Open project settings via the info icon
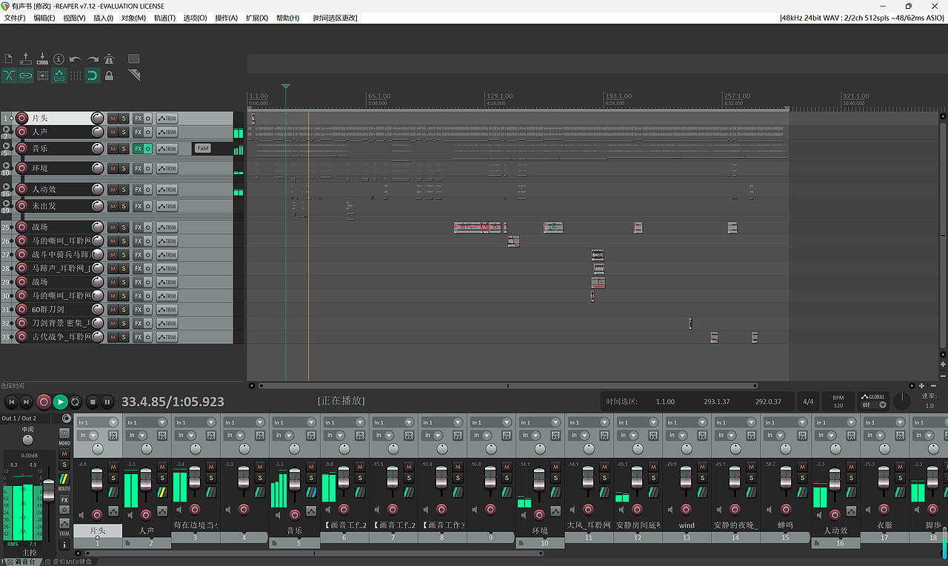The image size is (948, 566). pos(59,59)
